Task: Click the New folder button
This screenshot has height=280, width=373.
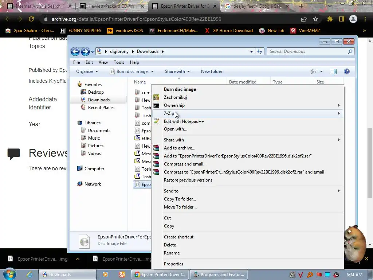Action: click(x=212, y=71)
